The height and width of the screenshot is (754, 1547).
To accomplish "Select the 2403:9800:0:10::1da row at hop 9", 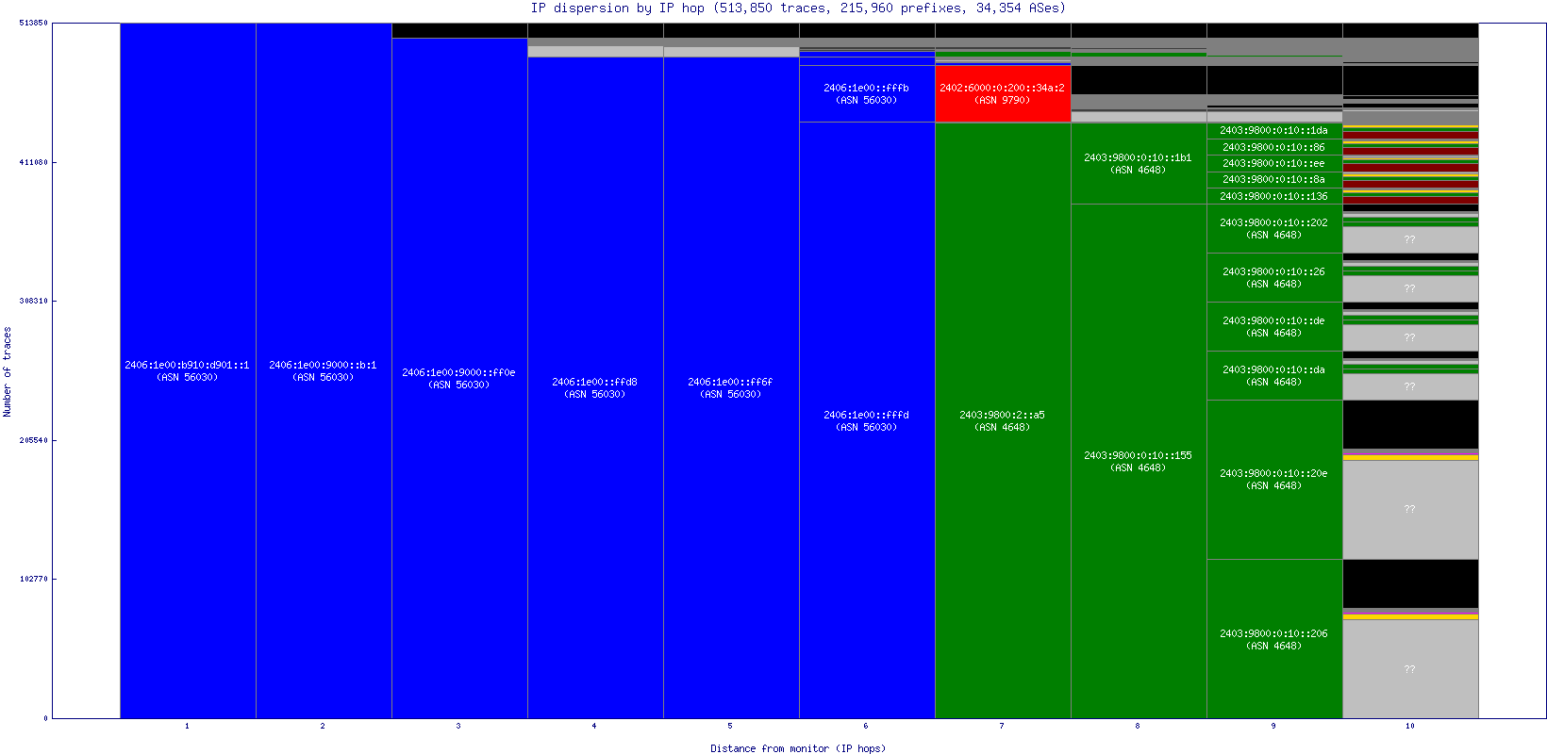I will [x=1274, y=131].
